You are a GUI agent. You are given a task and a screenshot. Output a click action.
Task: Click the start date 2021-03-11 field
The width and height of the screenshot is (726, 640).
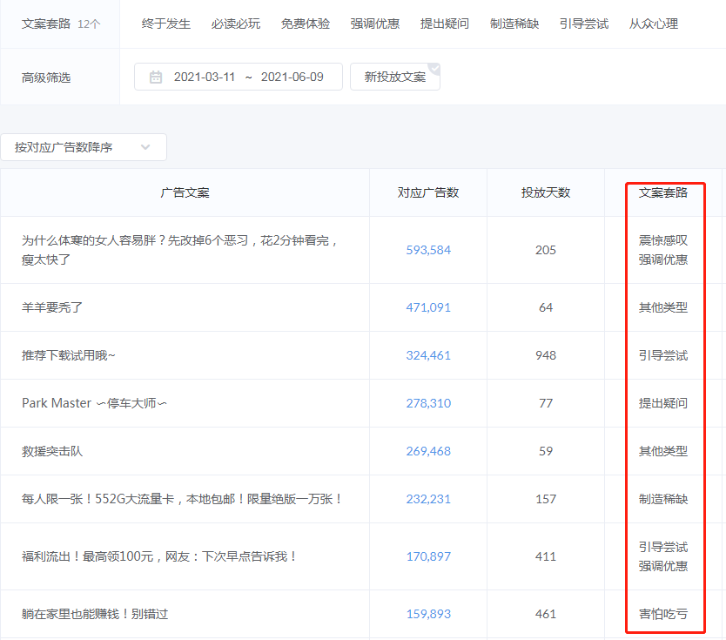(x=205, y=77)
